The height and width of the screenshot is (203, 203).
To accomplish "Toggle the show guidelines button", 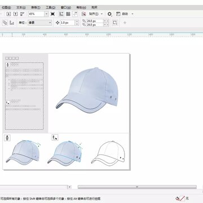I will tap(75, 14).
